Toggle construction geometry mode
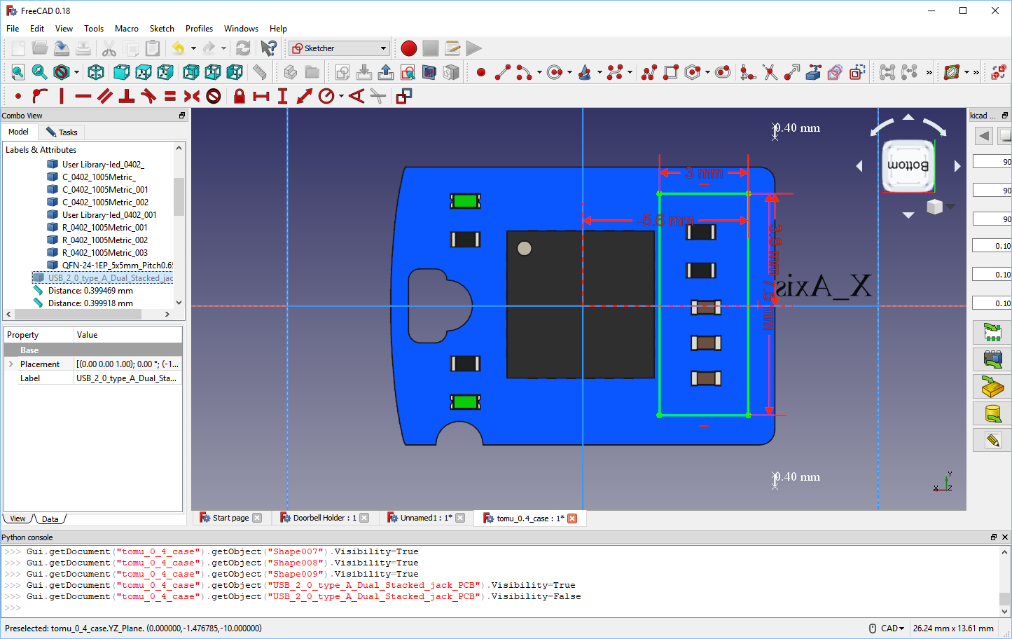Viewport: 1012px width, 639px height. [x=403, y=96]
